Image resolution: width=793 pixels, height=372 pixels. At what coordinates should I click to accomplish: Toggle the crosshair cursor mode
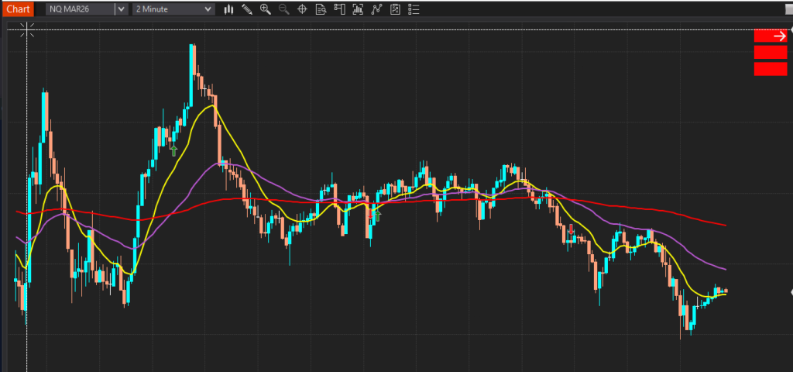(x=302, y=9)
